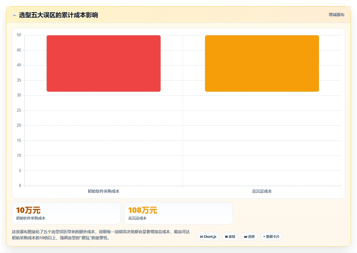Click the 增减瀑布 label in the header

(337, 15)
